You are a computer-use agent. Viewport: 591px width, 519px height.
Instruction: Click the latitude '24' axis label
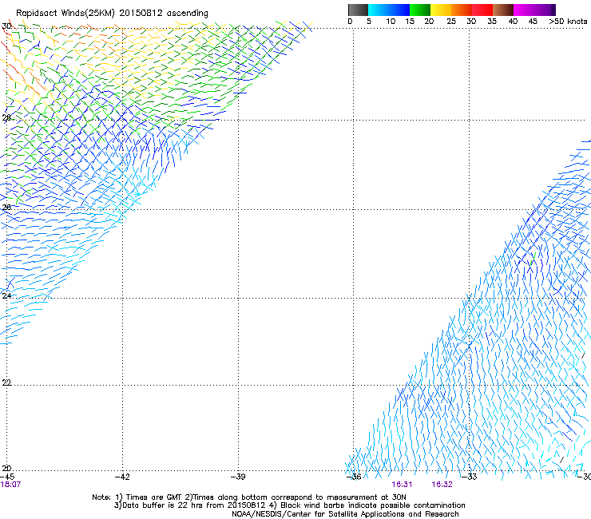[x=6, y=296]
